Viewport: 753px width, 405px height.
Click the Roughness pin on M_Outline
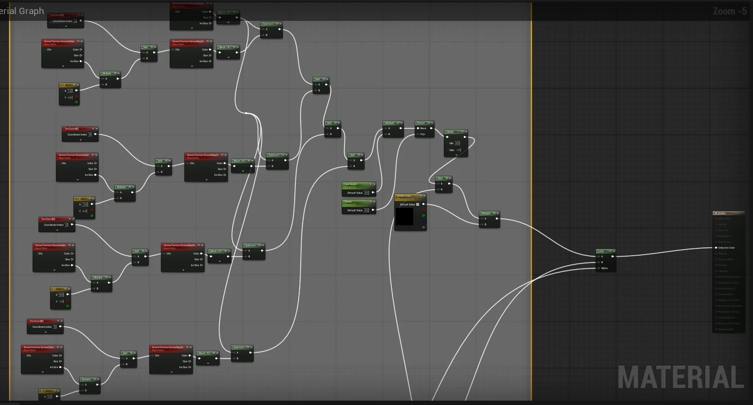click(716, 236)
